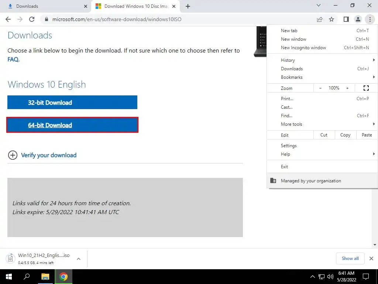Decrease zoom with the minus button
This screenshot has height=284, width=378.
[320, 88]
